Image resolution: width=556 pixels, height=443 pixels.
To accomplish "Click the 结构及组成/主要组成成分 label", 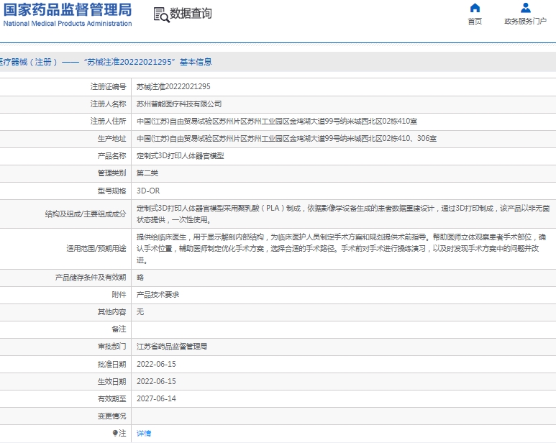I will (86, 214).
